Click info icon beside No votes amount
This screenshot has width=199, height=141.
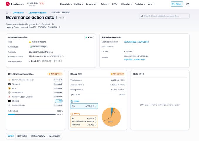click(x=96, y=118)
